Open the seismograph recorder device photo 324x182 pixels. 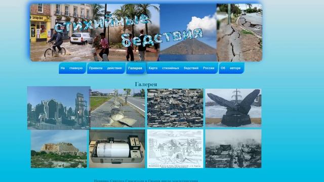point(117,149)
